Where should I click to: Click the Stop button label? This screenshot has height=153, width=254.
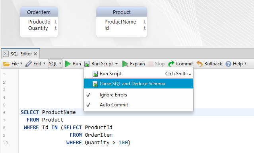(160, 64)
